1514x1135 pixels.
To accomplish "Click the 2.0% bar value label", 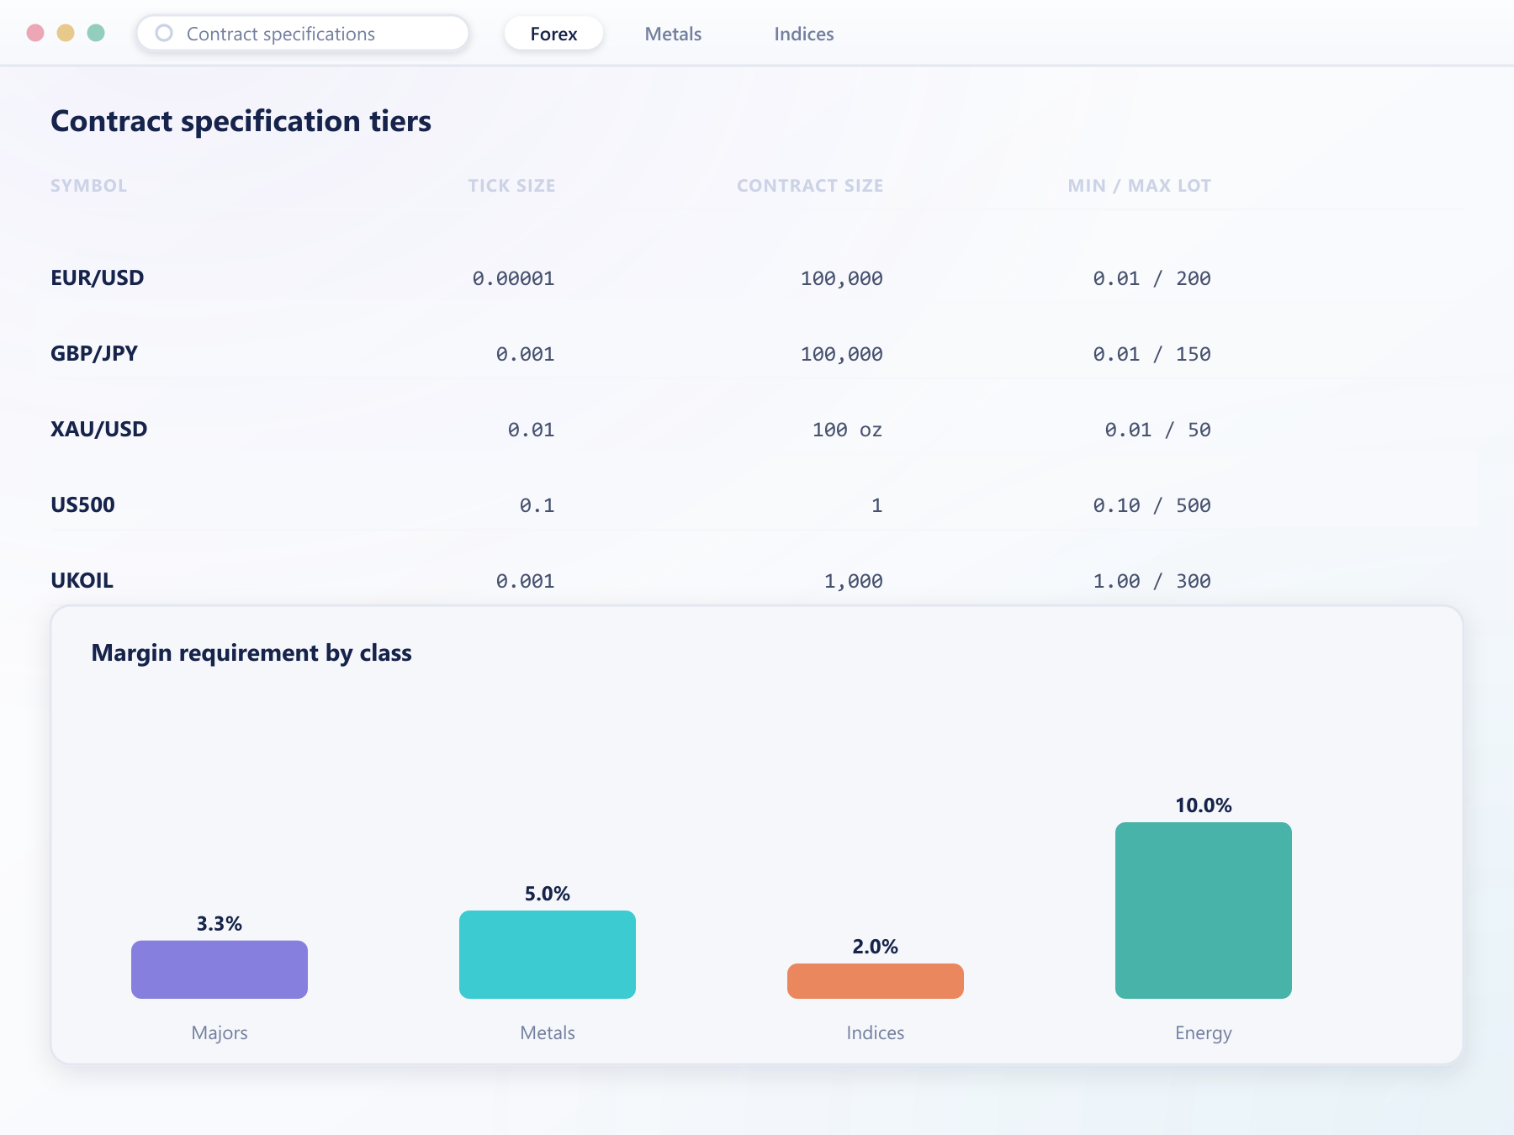I will tap(876, 947).
